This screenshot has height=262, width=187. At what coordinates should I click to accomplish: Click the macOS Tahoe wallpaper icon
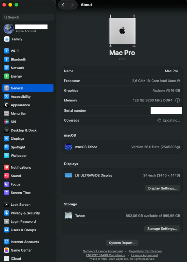[x=69, y=147]
